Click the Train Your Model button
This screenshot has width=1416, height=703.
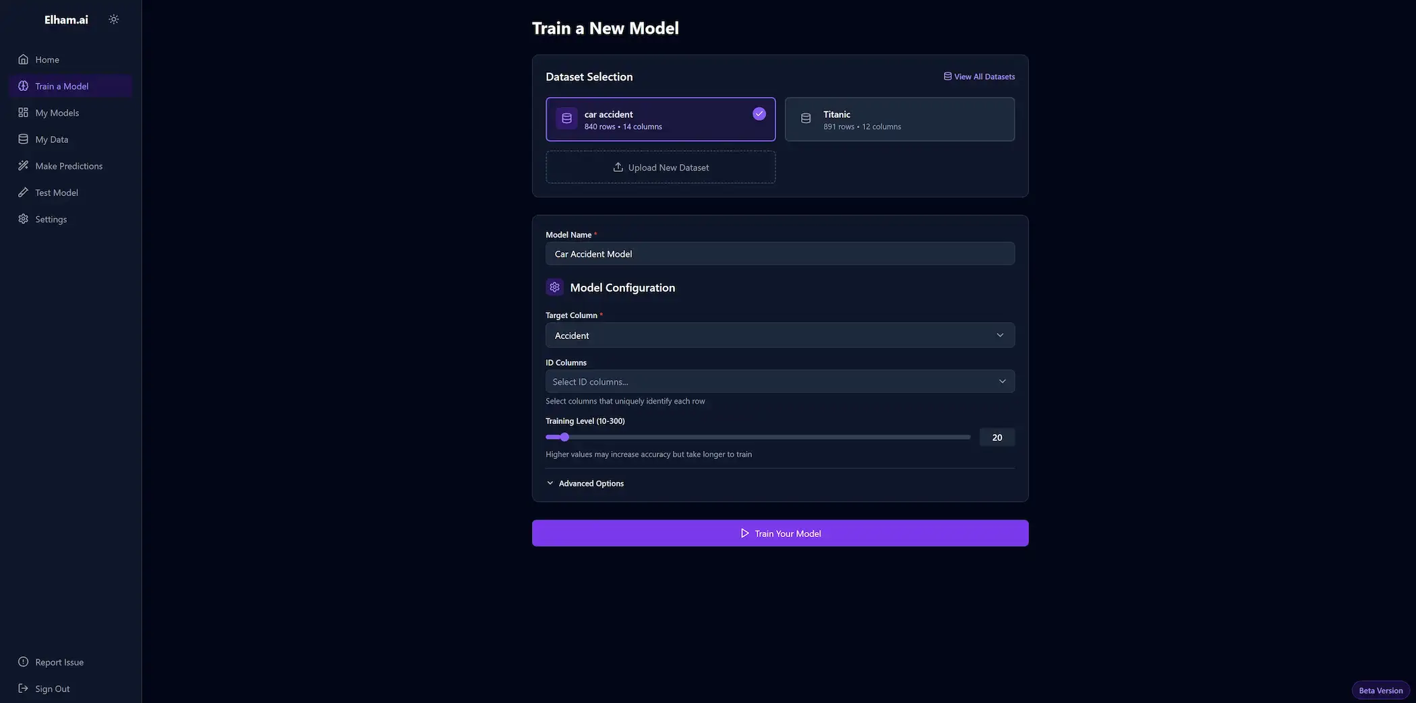click(779, 533)
